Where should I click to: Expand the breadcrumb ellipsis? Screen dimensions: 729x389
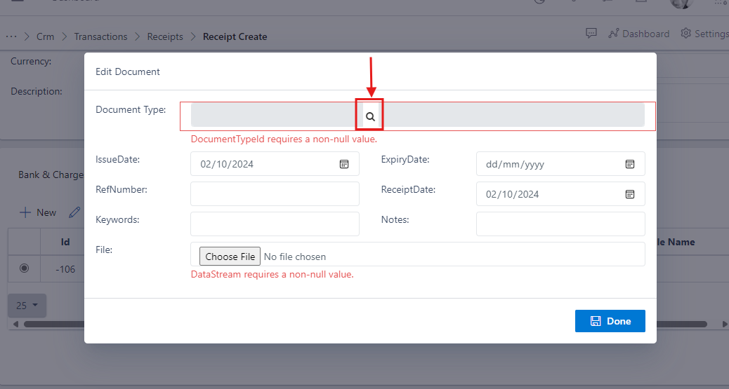[x=11, y=36]
